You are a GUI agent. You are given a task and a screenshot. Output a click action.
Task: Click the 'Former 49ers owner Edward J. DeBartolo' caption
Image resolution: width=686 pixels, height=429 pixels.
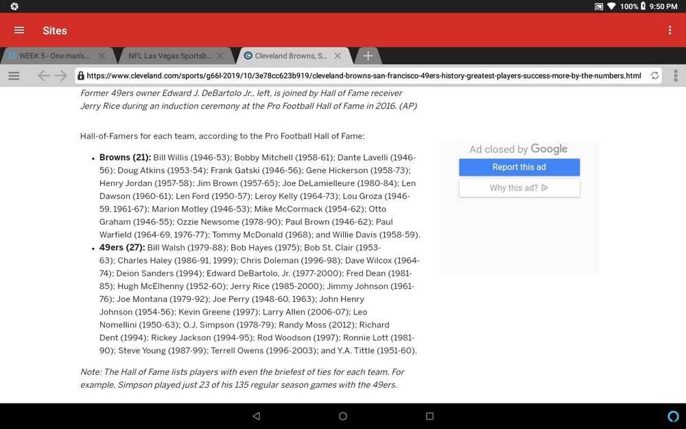[x=248, y=100]
